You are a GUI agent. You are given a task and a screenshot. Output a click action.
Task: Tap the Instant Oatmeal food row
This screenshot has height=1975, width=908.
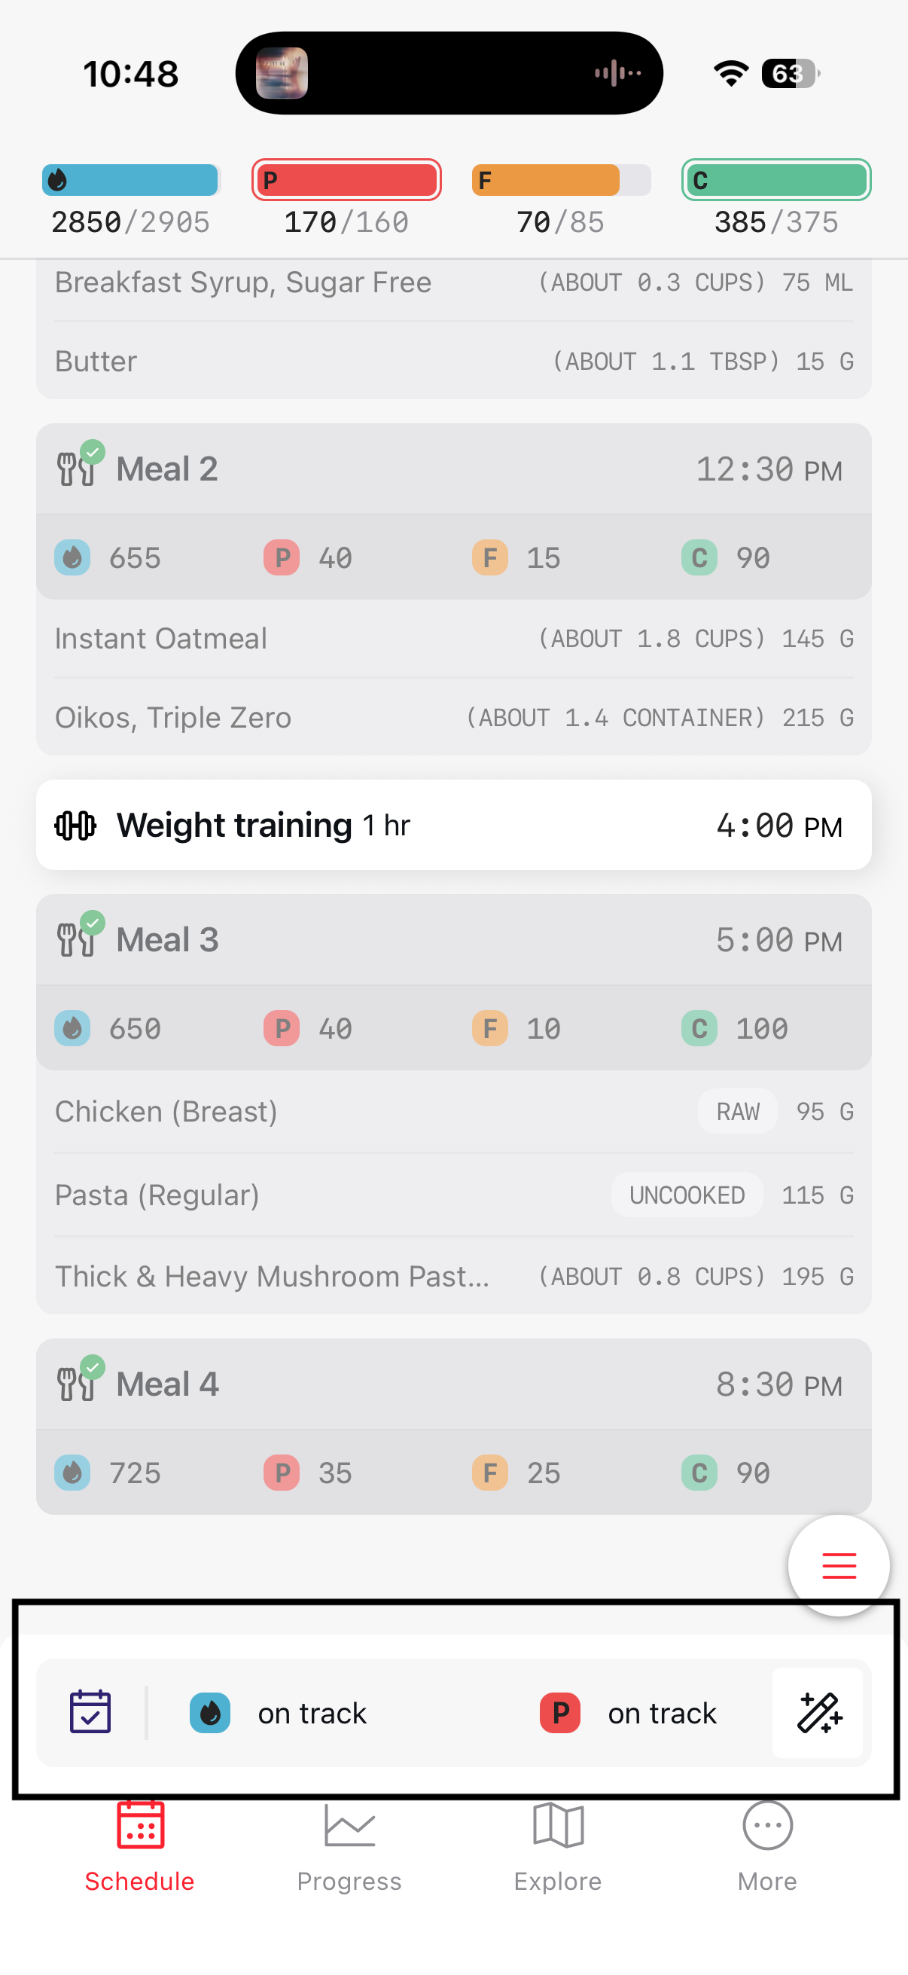(453, 639)
